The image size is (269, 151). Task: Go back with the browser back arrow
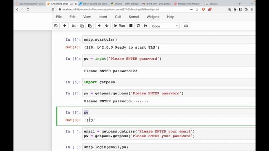tap(17, 9)
